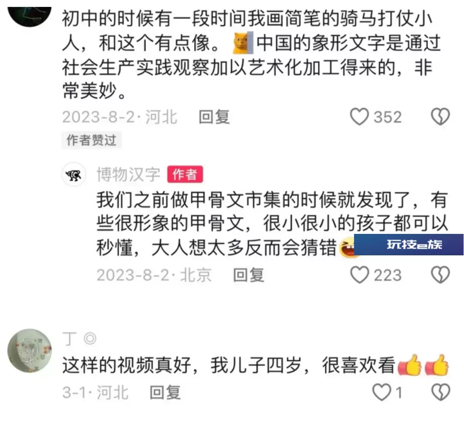The width and height of the screenshot is (464, 424).
Task: Like the author's reply showing 223 likes
Action: point(359,275)
